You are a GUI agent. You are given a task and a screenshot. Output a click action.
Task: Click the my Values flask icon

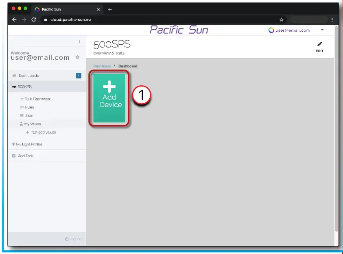(x=21, y=124)
